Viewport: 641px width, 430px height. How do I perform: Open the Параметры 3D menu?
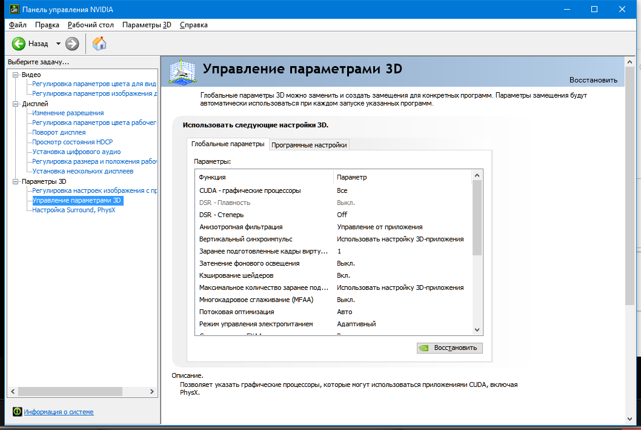coord(147,25)
